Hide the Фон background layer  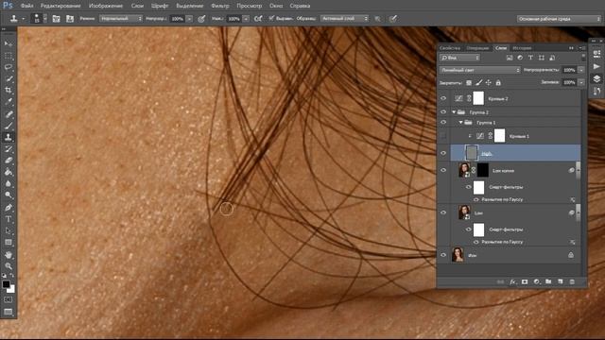(x=443, y=255)
